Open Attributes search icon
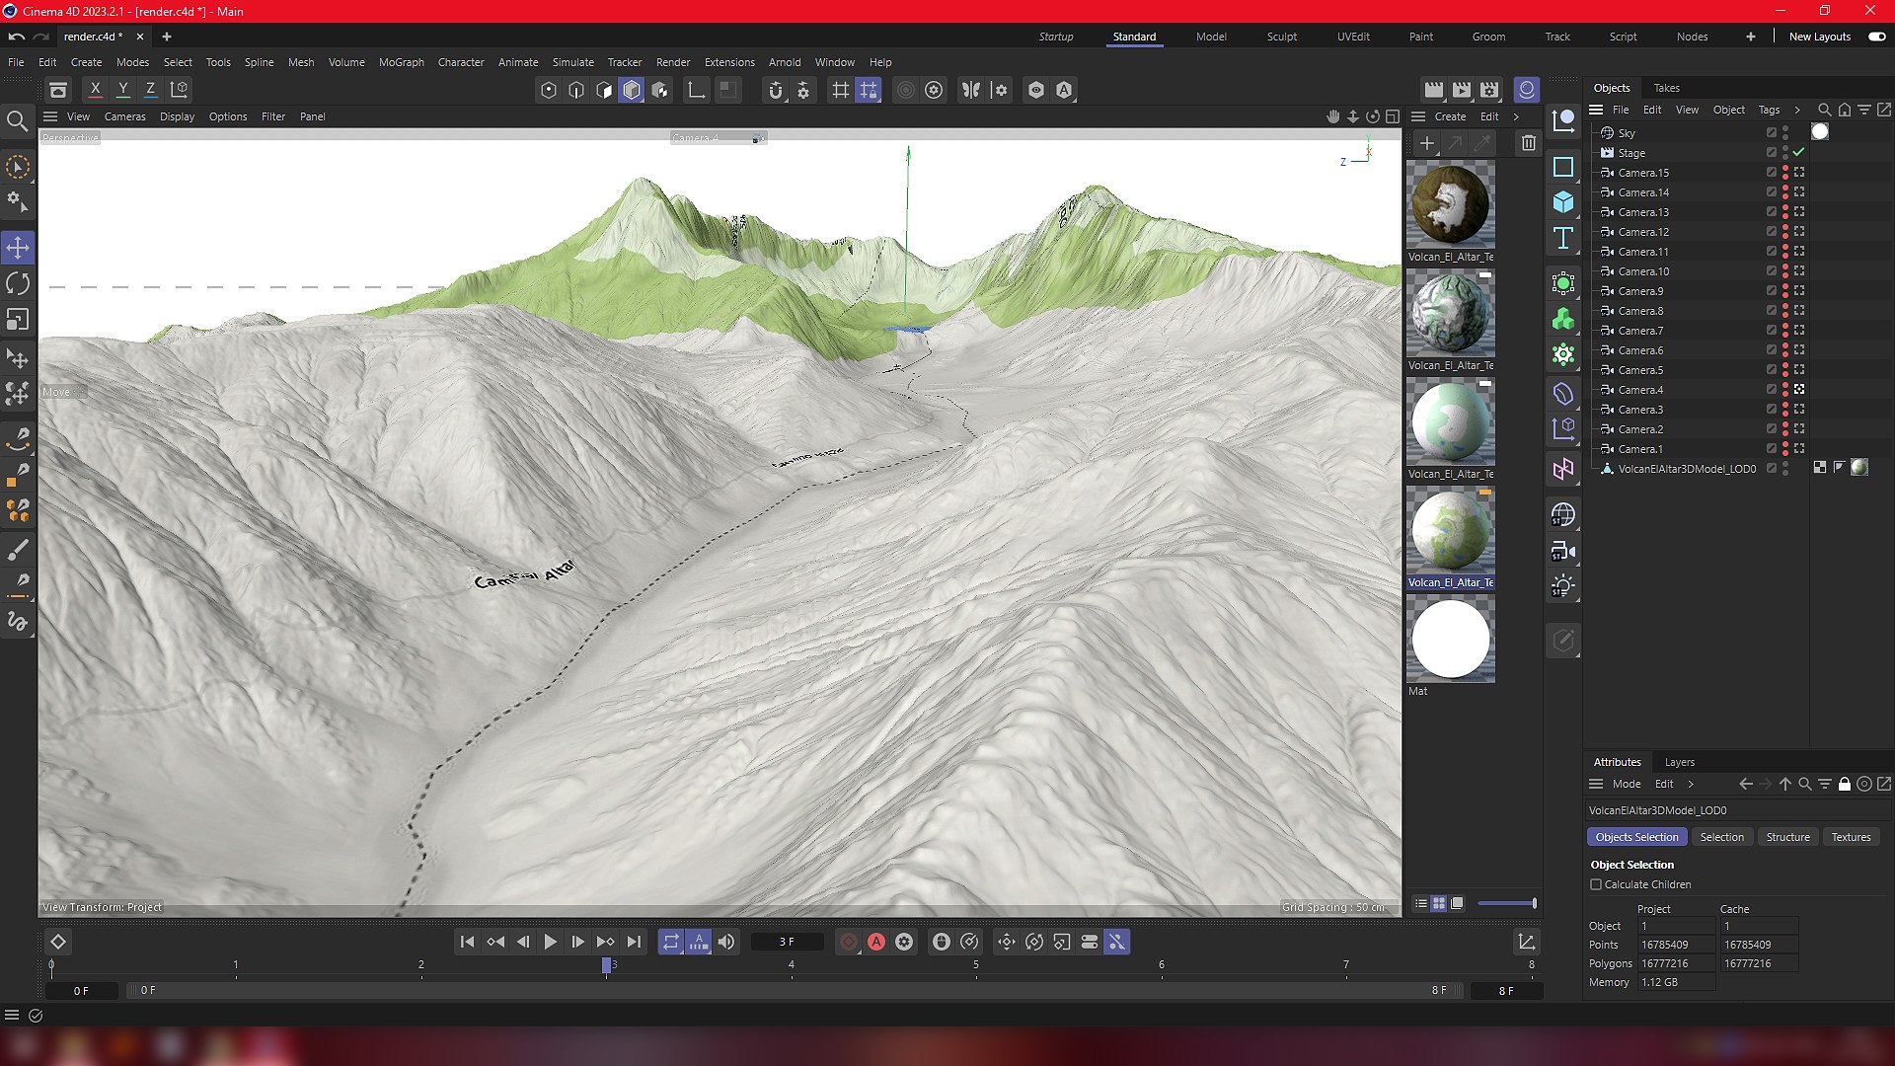This screenshot has width=1895, height=1066. pyautogui.click(x=1804, y=784)
